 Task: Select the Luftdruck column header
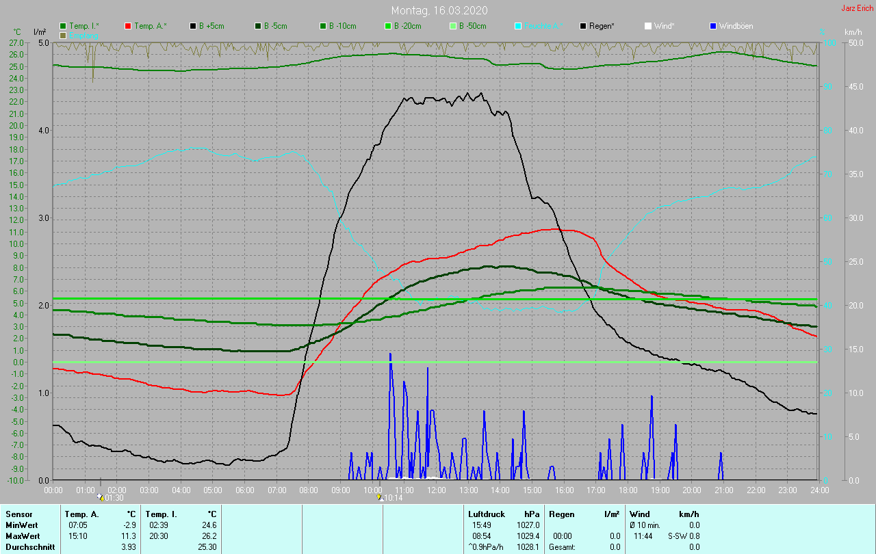point(486,514)
